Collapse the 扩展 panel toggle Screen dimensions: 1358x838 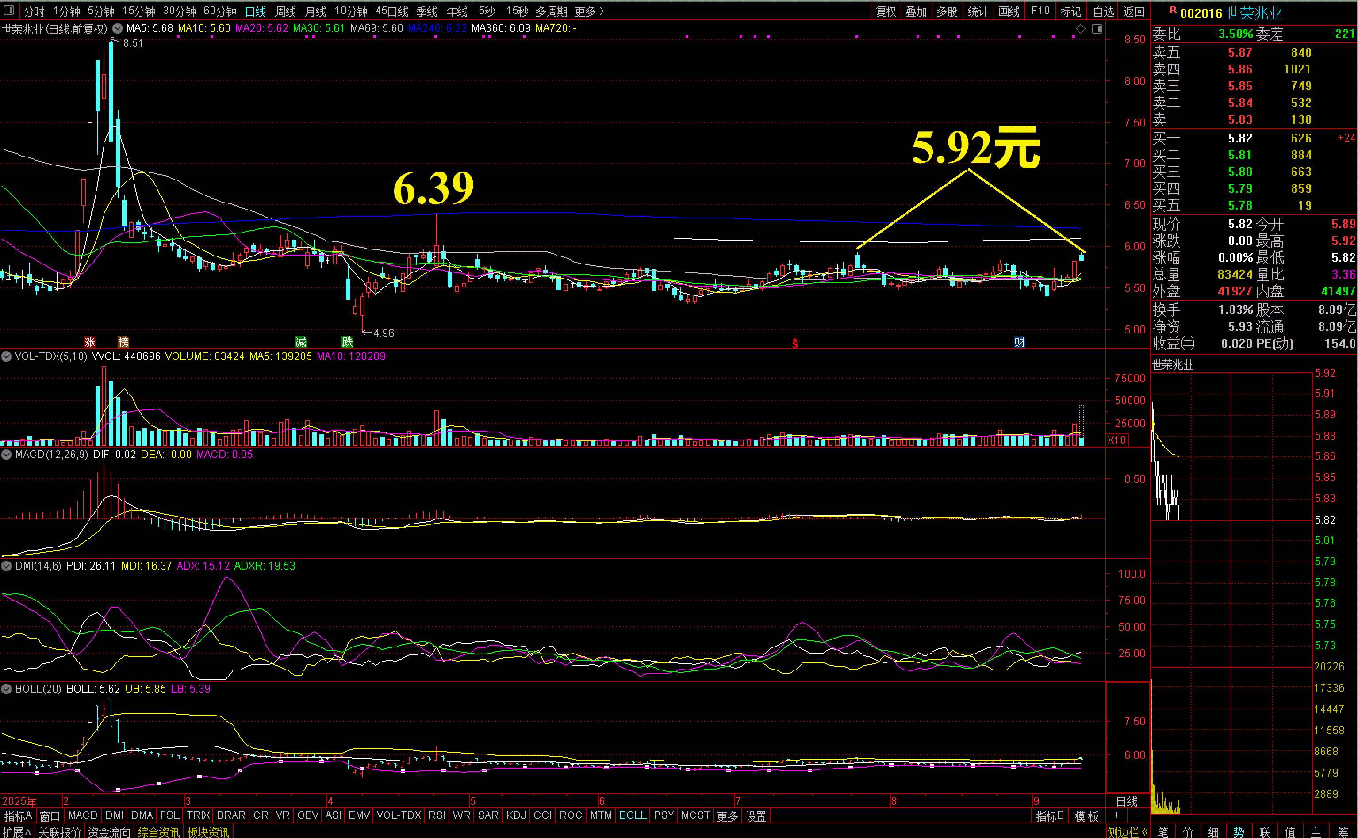tap(17, 832)
